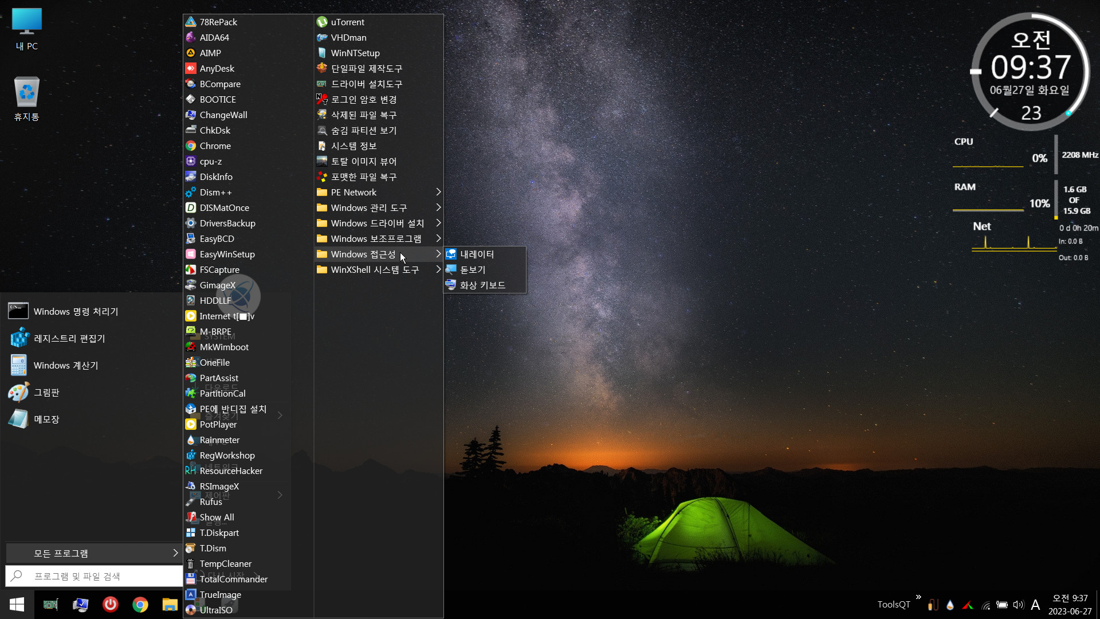Open the Chrome entry in the programs menu
This screenshot has height=619, width=1100.
click(248, 146)
